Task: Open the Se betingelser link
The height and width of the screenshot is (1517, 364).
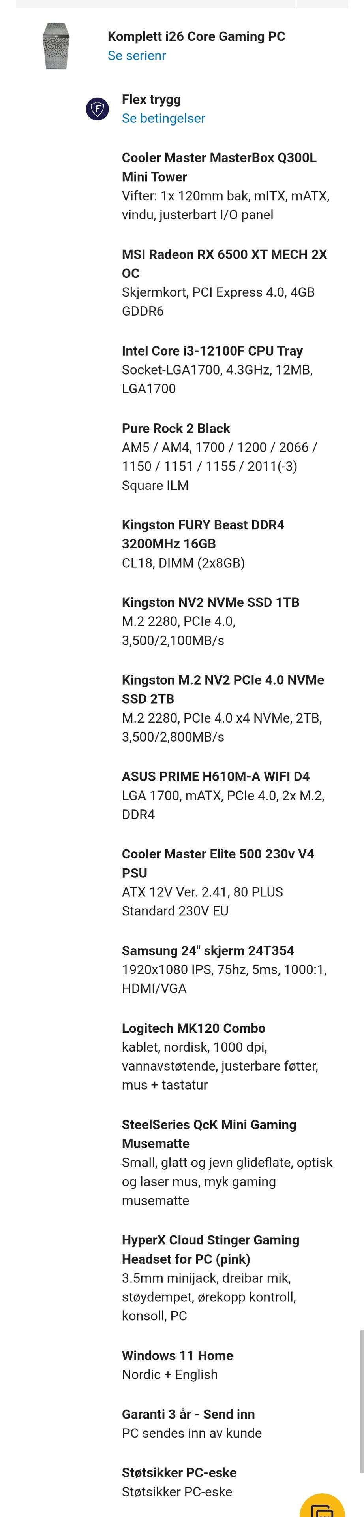Action: pos(163,118)
